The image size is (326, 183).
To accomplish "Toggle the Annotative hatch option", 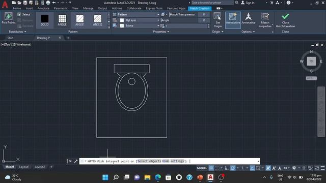I will (x=248, y=19).
